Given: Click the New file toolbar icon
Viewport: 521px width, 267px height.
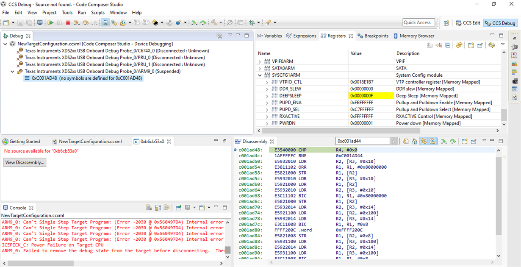Looking at the screenshot, I should point(6,22).
